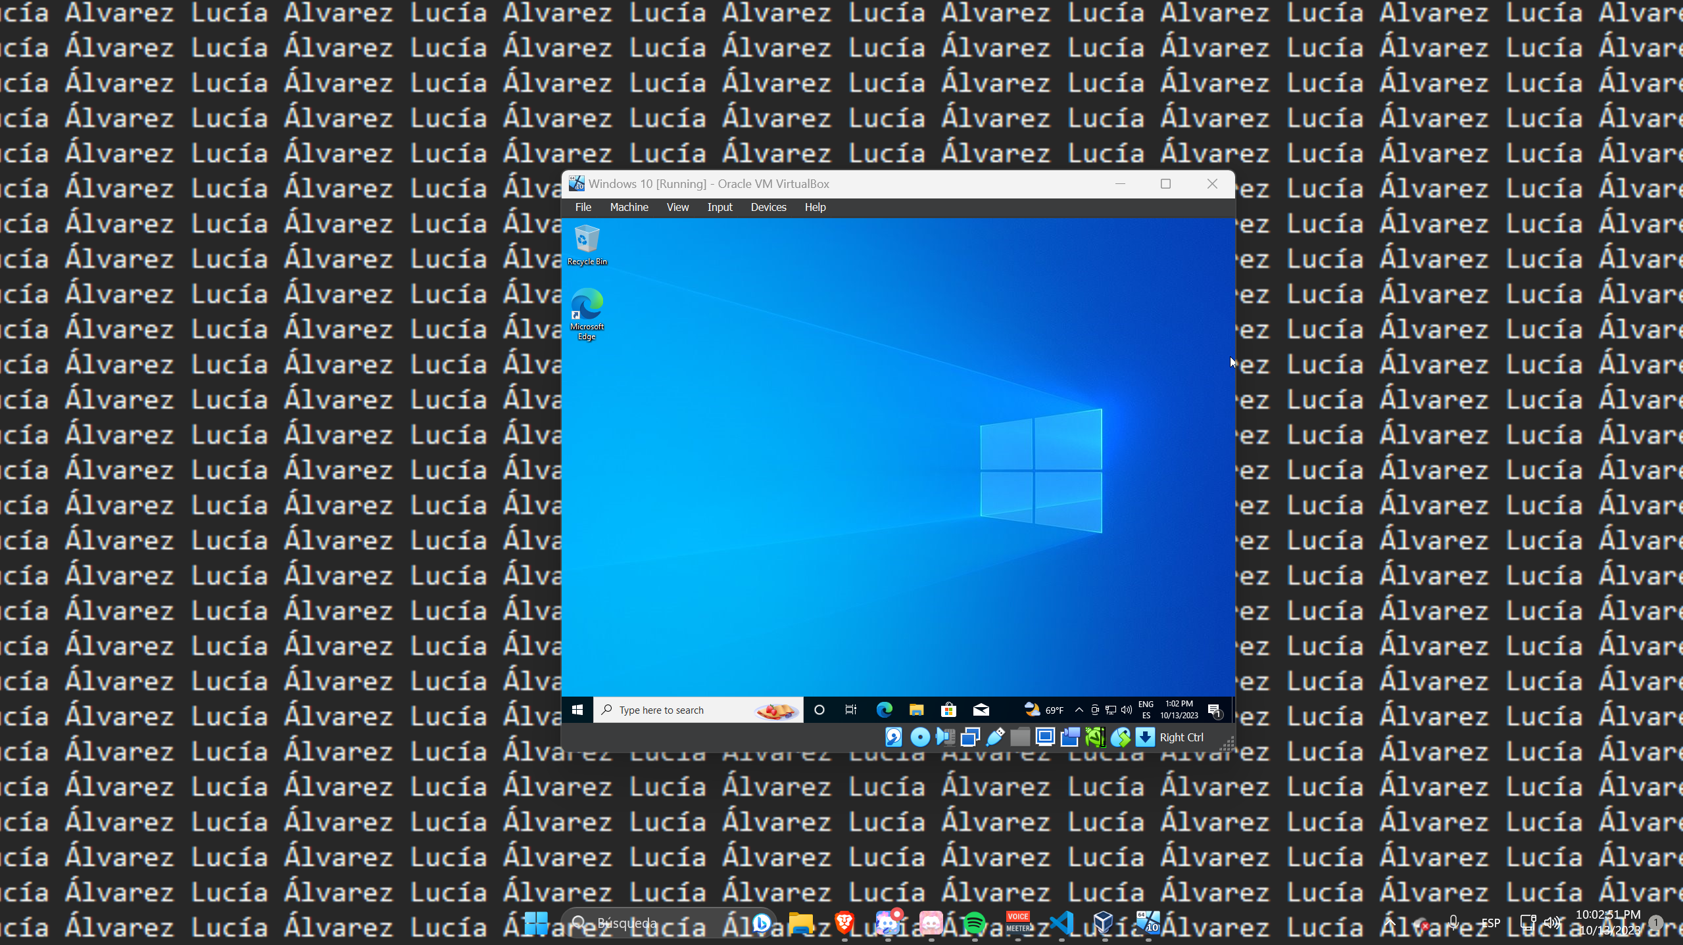Show hidden tray icons in the guest taskbar
This screenshot has height=945, width=1683.
pos(1078,710)
